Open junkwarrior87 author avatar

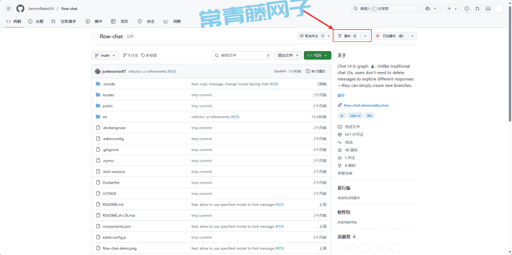click(98, 71)
